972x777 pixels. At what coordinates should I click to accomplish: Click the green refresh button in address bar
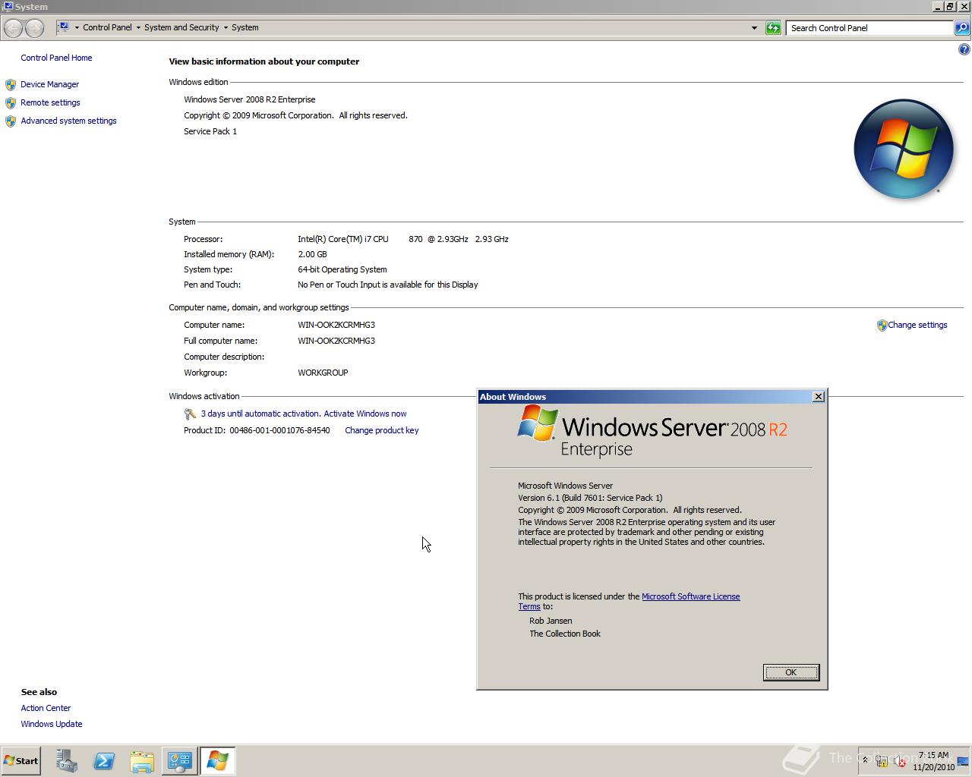773,28
